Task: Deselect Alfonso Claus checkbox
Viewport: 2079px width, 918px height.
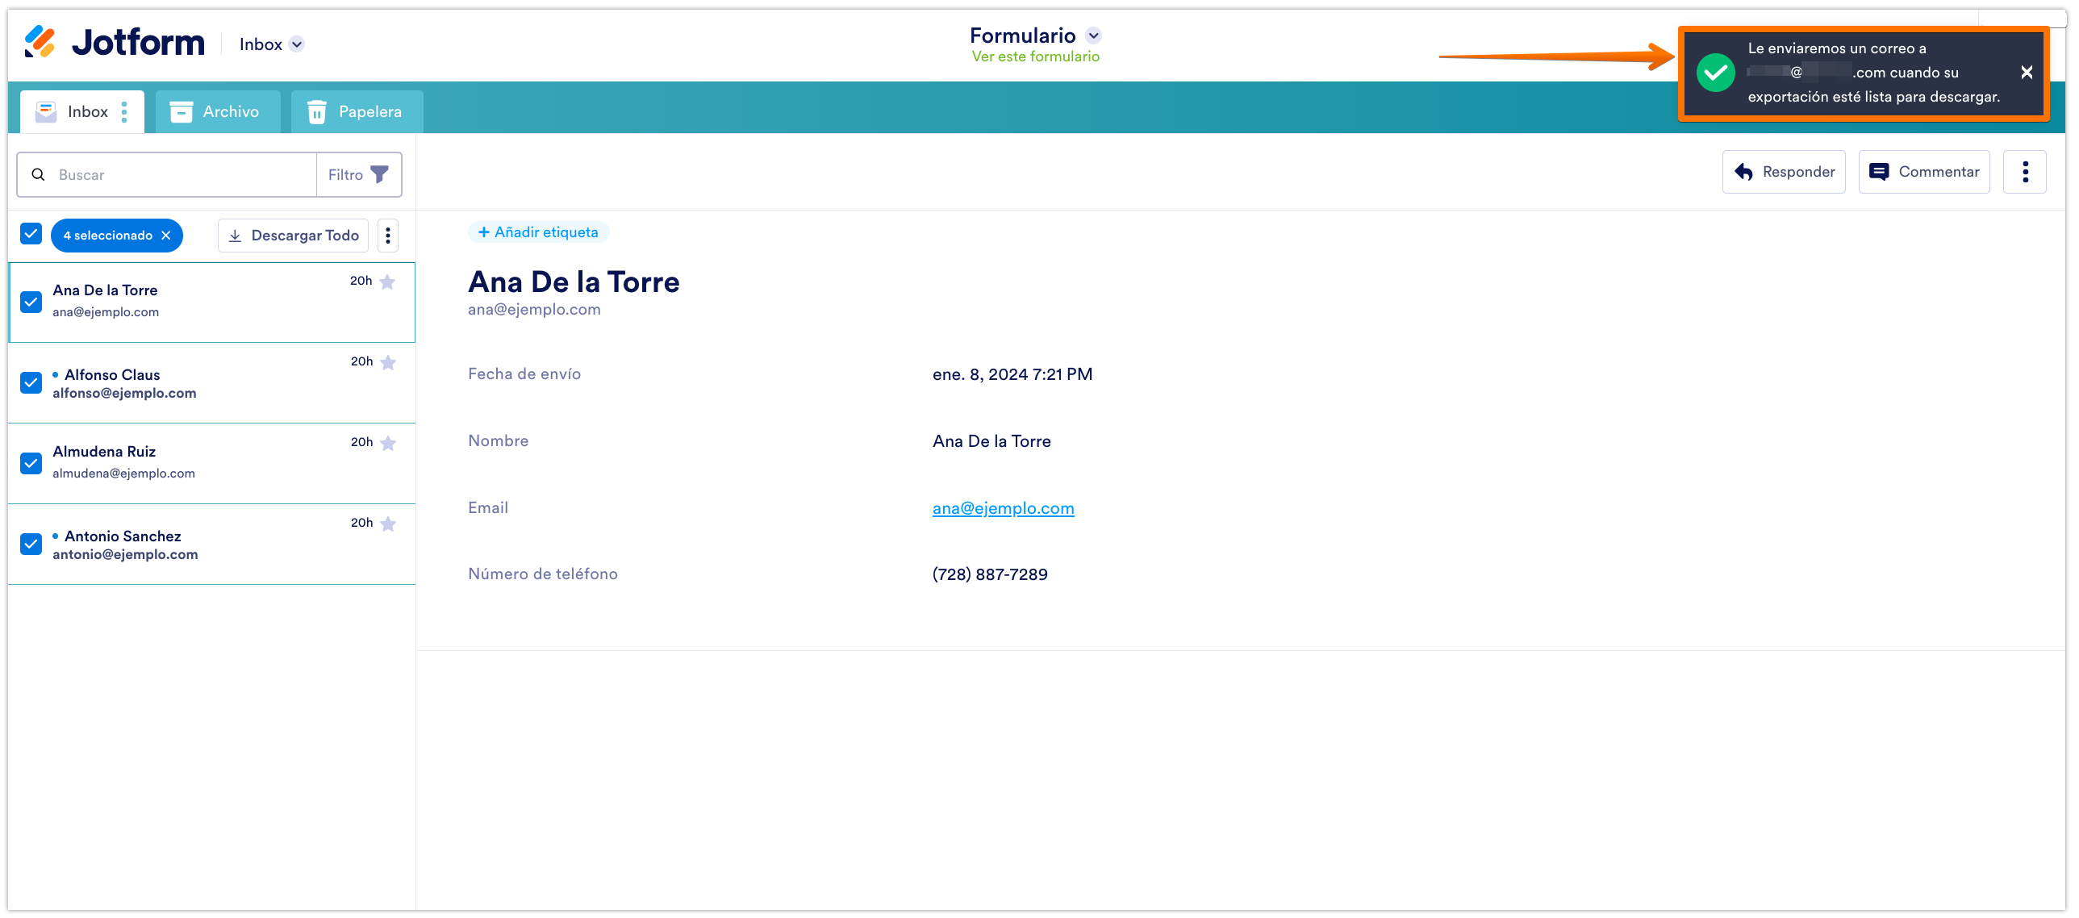Action: [x=31, y=382]
